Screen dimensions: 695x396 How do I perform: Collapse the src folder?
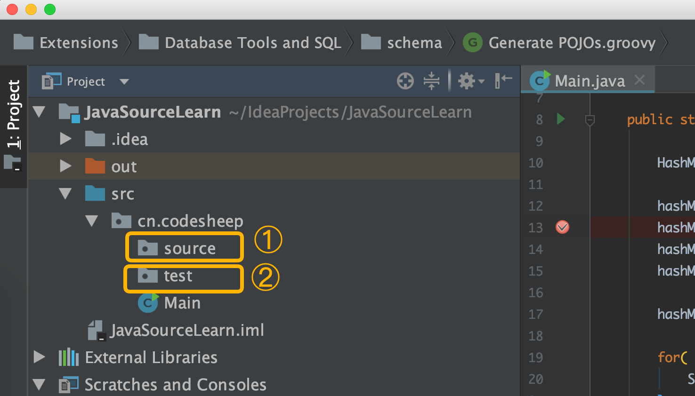click(x=65, y=194)
